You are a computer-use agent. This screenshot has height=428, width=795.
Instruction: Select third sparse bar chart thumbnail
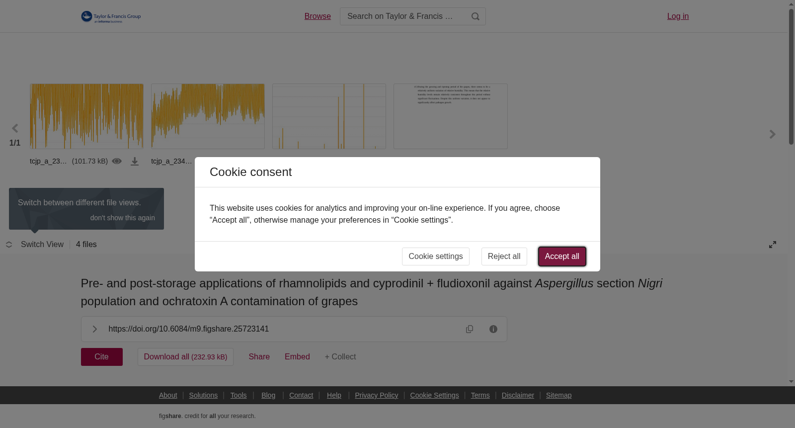coord(329,116)
